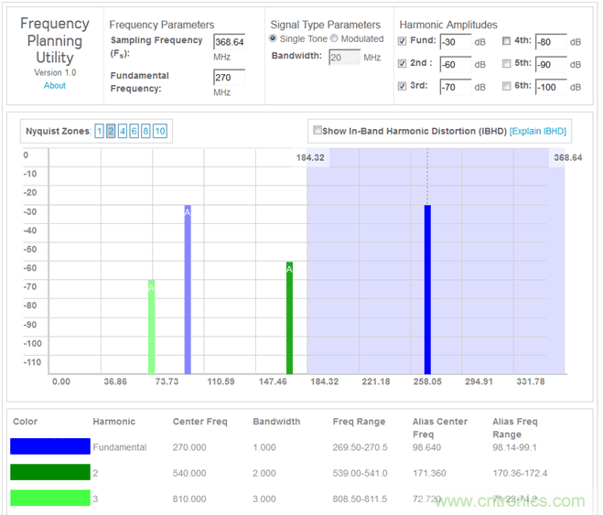Click the Sampling Frequency input field
Image resolution: width=603 pixels, height=515 pixels.
(229, 42)
